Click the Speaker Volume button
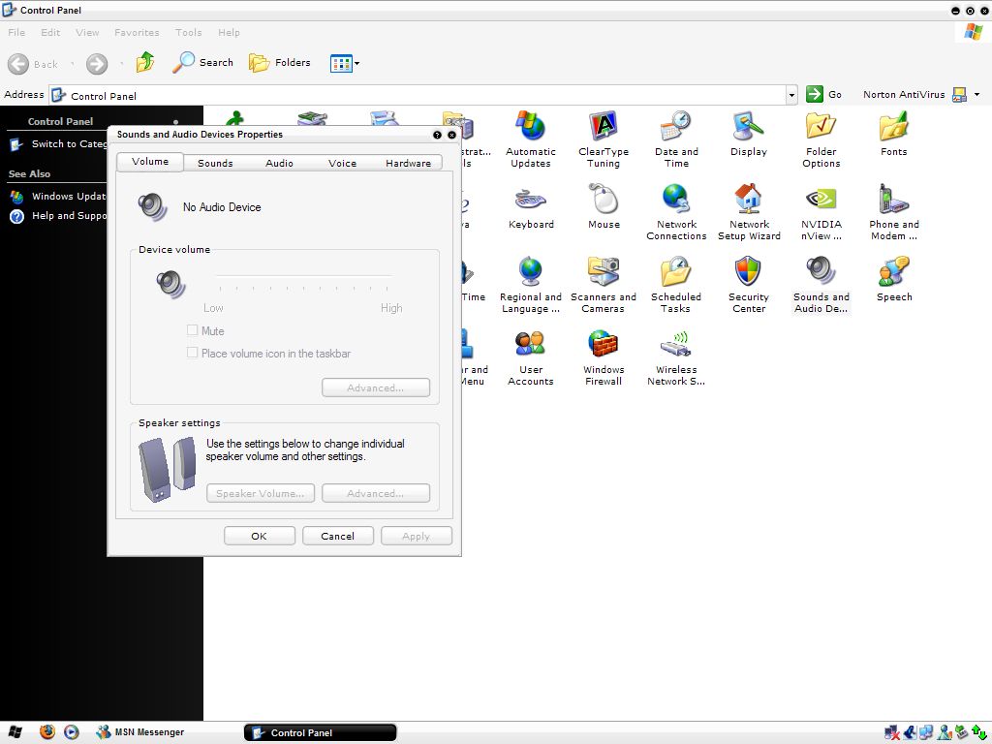992x744 pixels. click(260, 492)
